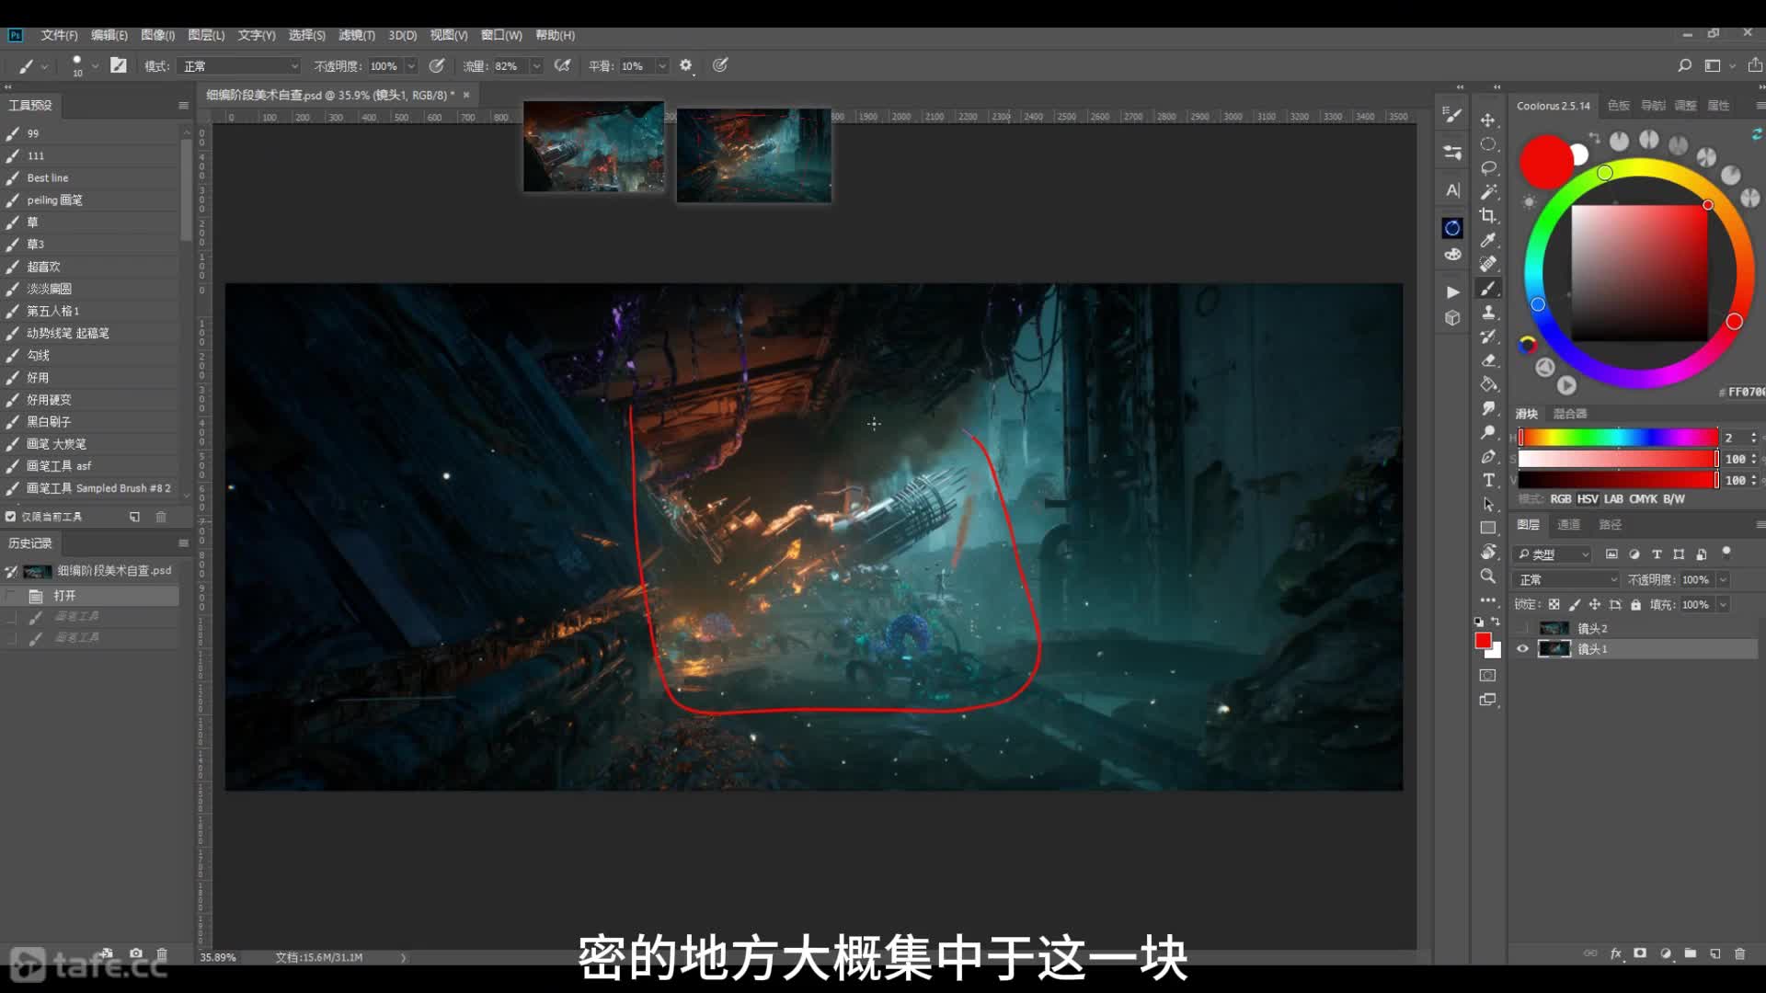Select the Pen tool
Image resolution: width=1766 pixels, height=993 pixels.
point(1487,456)
